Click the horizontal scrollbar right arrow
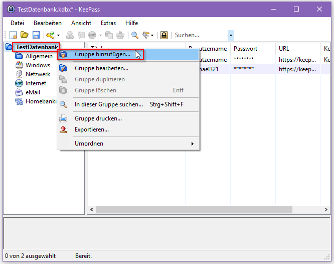 pyautogui.click(x=325, y=209)
